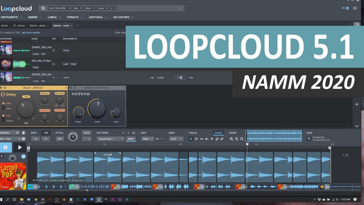The height and width of the screenshot is (205, 364).
Task: Click the get more results link
Action: pos(31,32)
